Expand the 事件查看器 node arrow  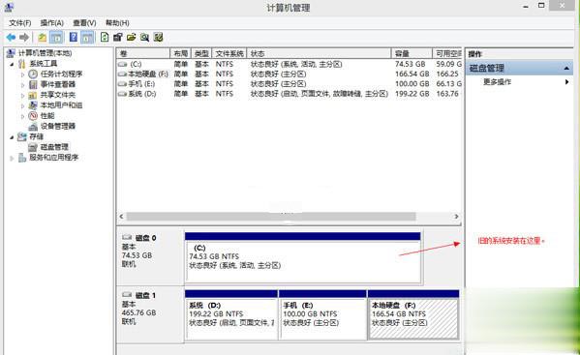22,84
